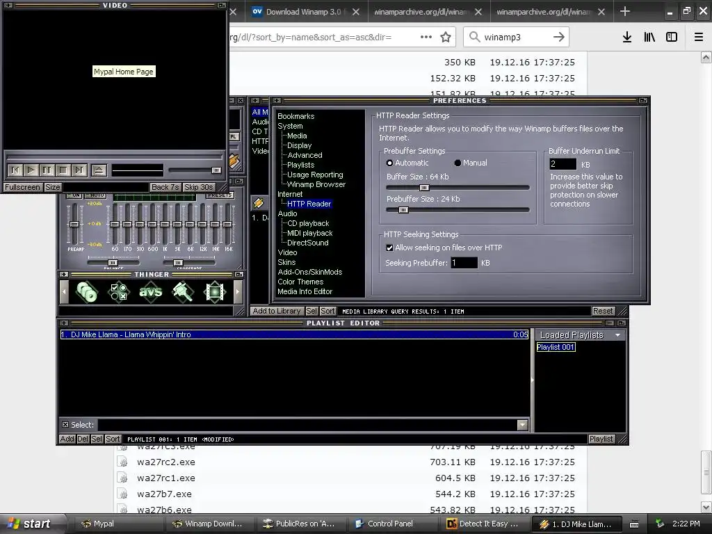
Task: Open the Playlist Editor window menu icon
Action: coord(64,323)
